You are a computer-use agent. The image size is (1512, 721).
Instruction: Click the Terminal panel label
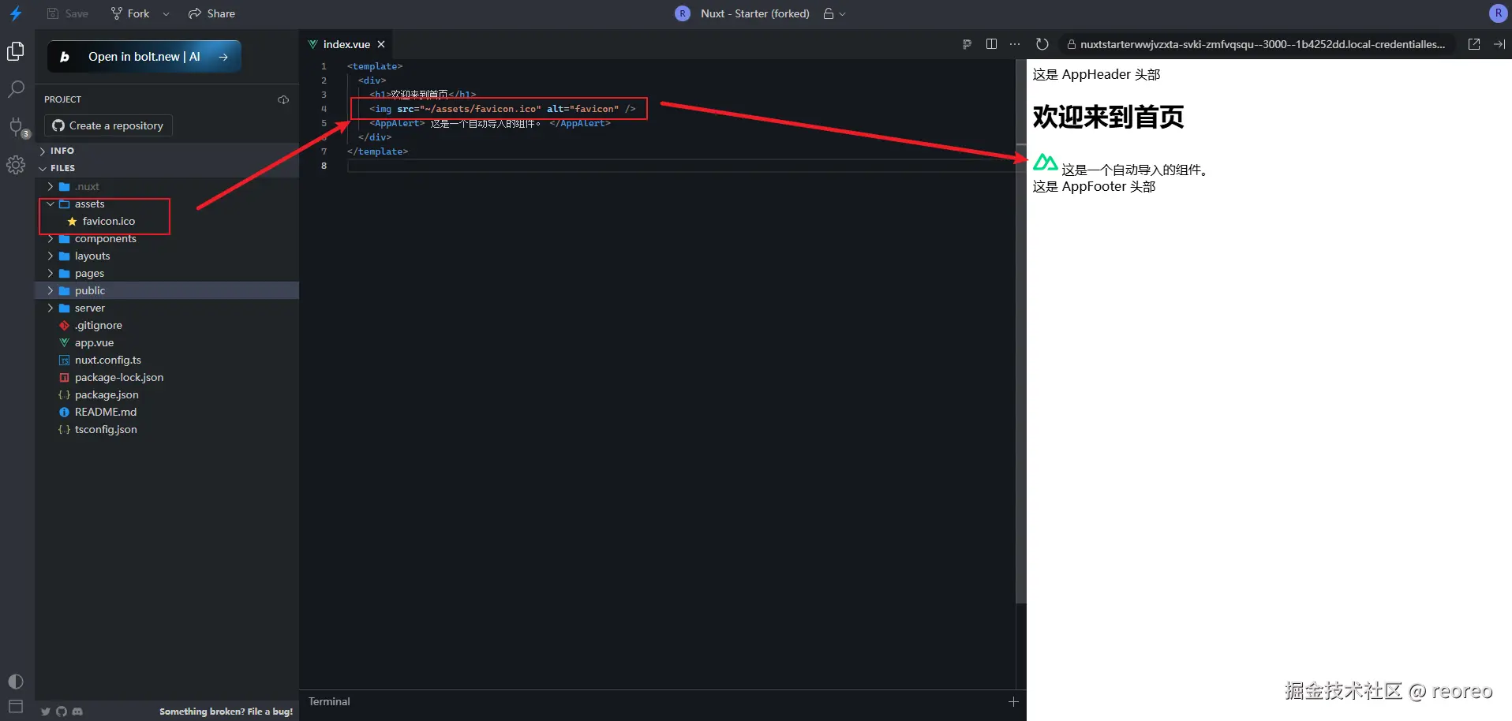329,701
